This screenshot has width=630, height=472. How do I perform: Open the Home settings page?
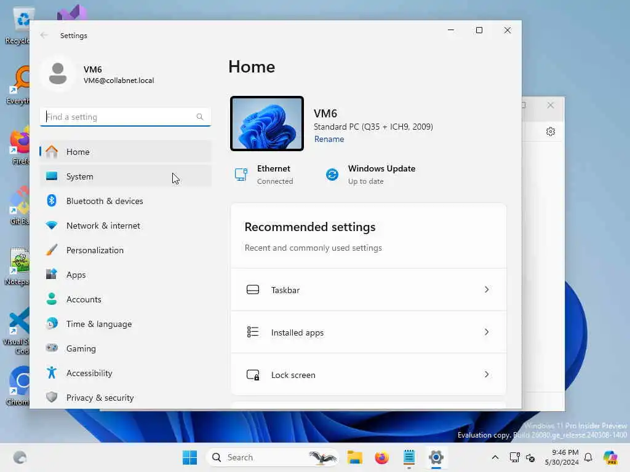click(126, 152)
